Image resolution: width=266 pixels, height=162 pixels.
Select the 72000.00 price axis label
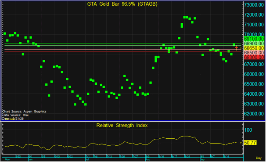click(x=254, y=15)
